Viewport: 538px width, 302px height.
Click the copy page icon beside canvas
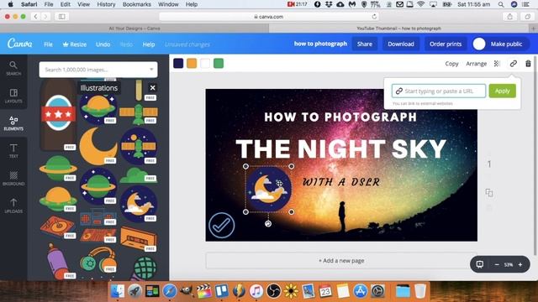tap(489, 193)
